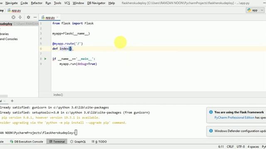Open the Terminal tool window tab
The height and width of the screenshot is (149, 266).
pos(57,142)
